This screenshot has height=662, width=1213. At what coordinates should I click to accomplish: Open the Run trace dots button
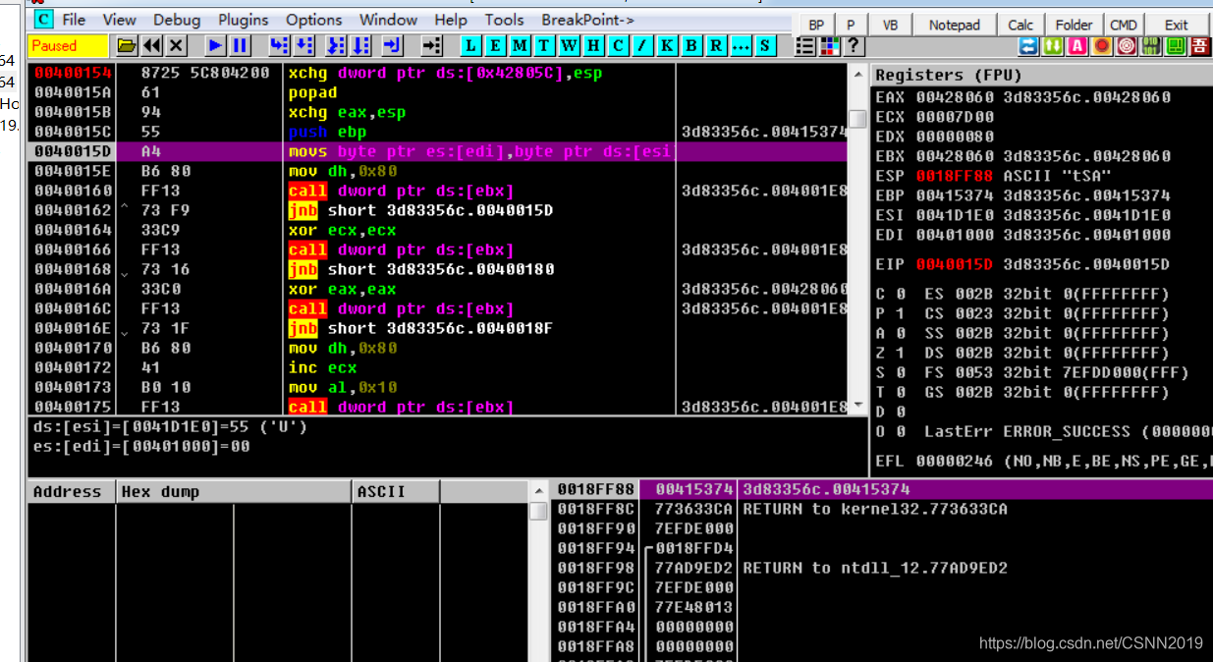click(x=741, y=45)
